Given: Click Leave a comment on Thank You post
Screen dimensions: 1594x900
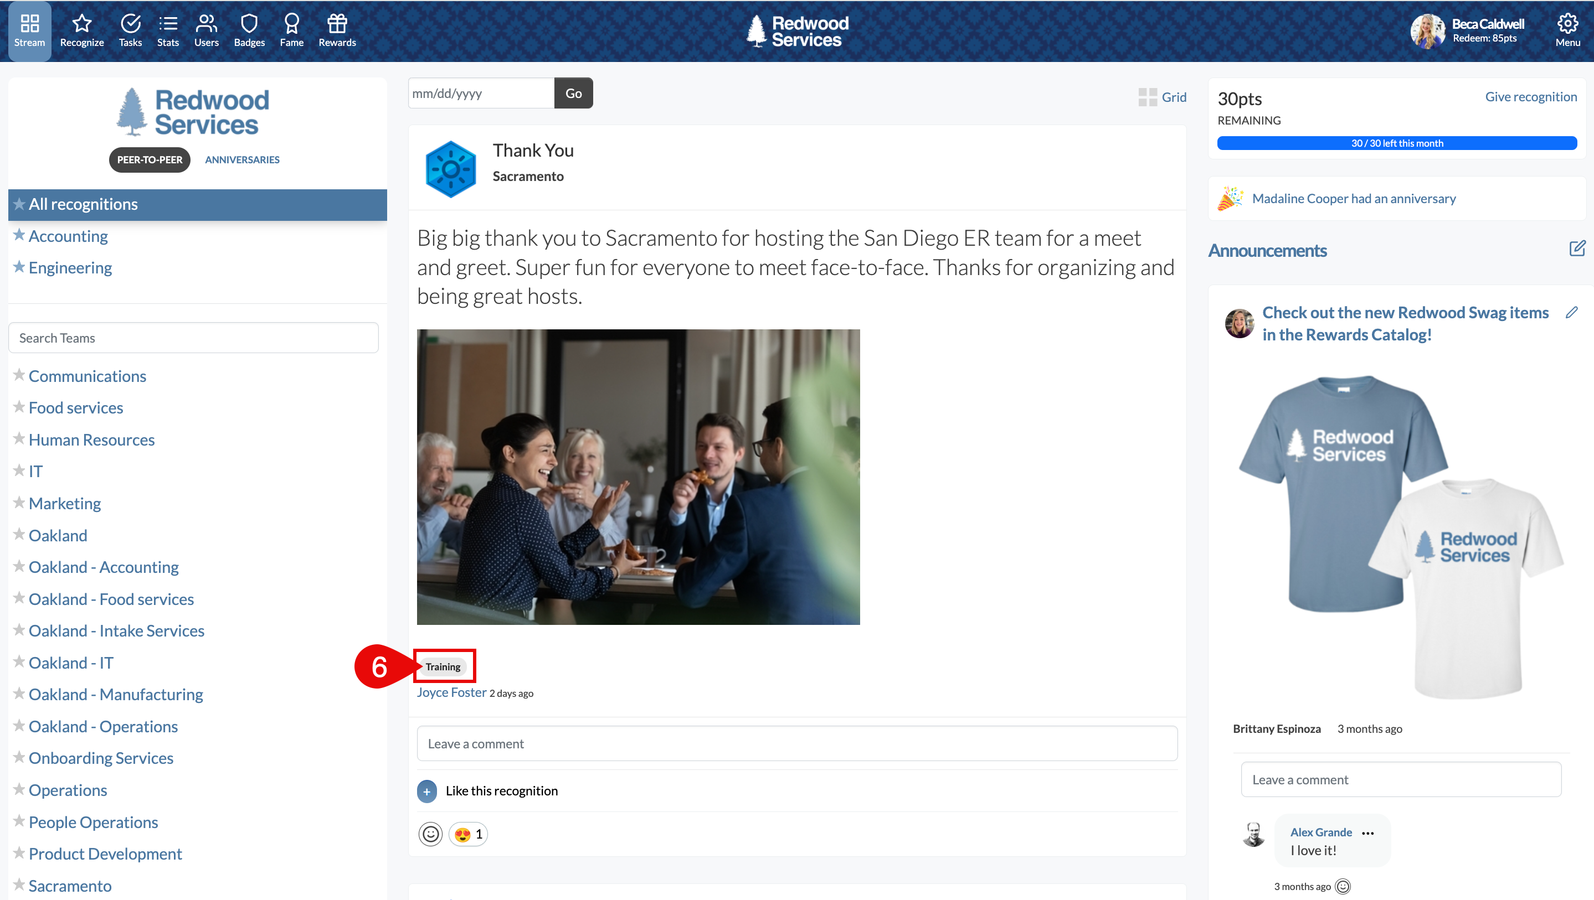Looking at the screenshot, I should [796, 743].
